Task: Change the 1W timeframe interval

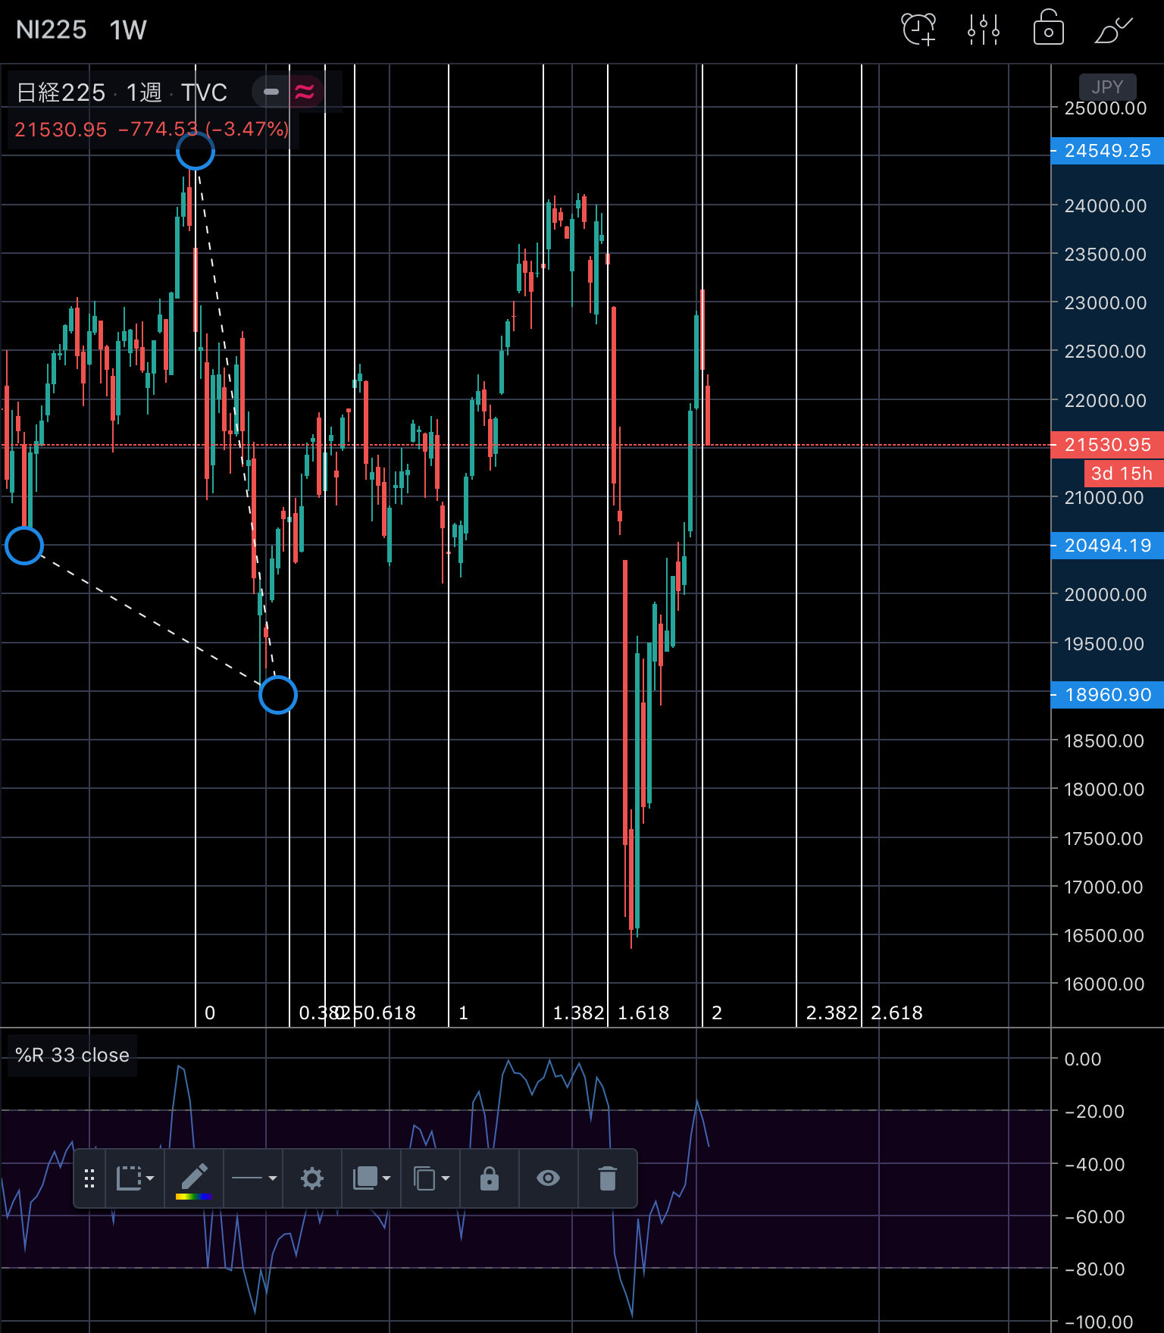Action: point(127,30)
